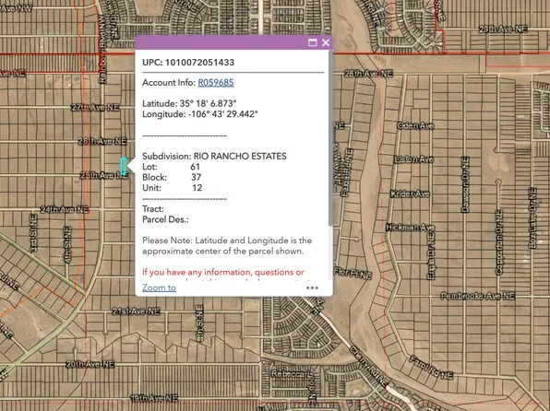This screenshot has height=411, width=550.
Task: Maximize the parcel info popup
Action: (312, 42)
